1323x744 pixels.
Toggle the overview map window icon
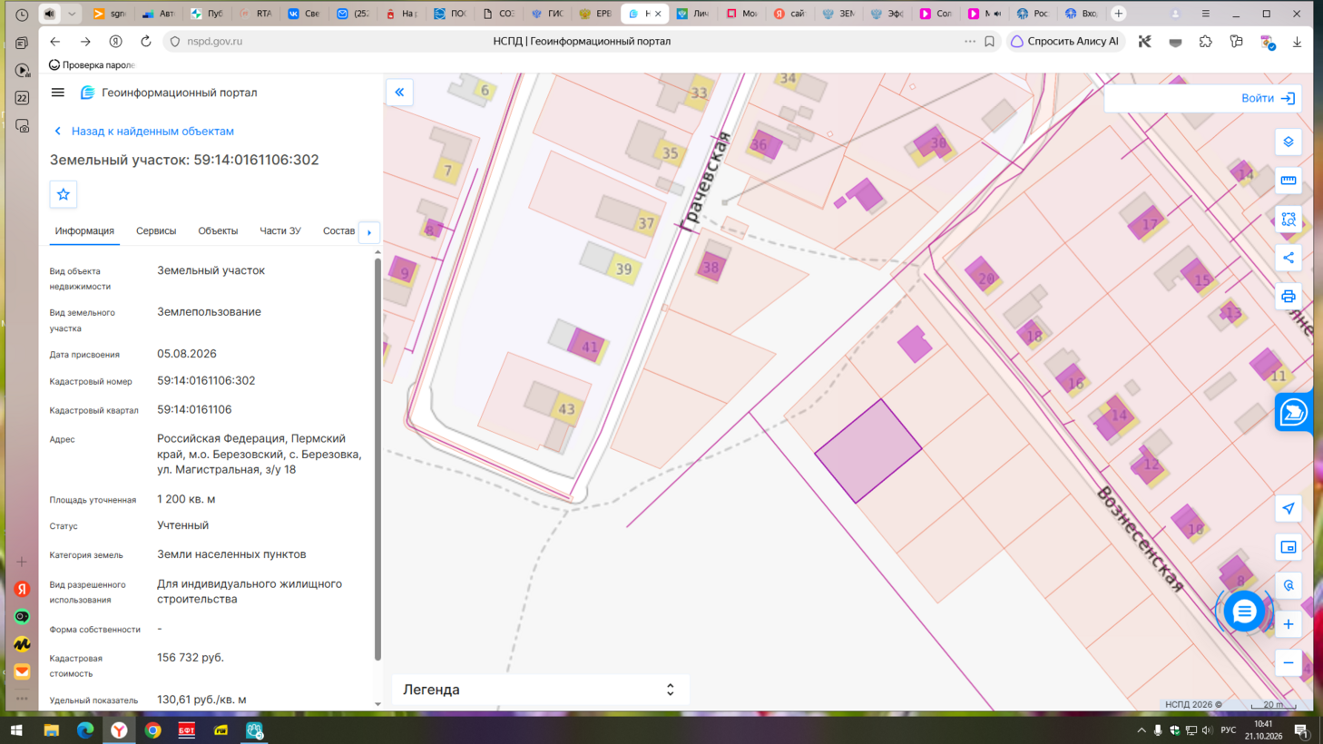click(x=1289, y=547)
